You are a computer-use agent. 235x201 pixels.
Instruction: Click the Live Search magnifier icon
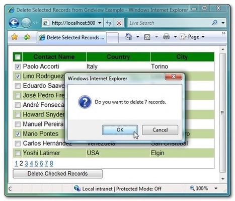[215, 22]
